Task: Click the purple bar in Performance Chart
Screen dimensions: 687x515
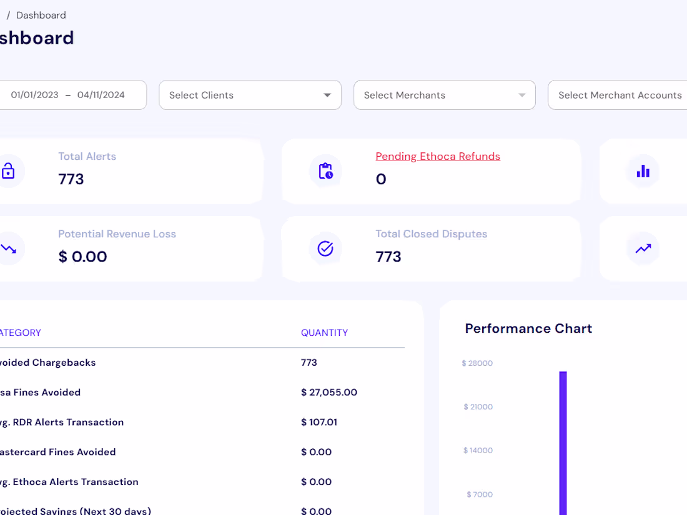Action: click(563, 443)
